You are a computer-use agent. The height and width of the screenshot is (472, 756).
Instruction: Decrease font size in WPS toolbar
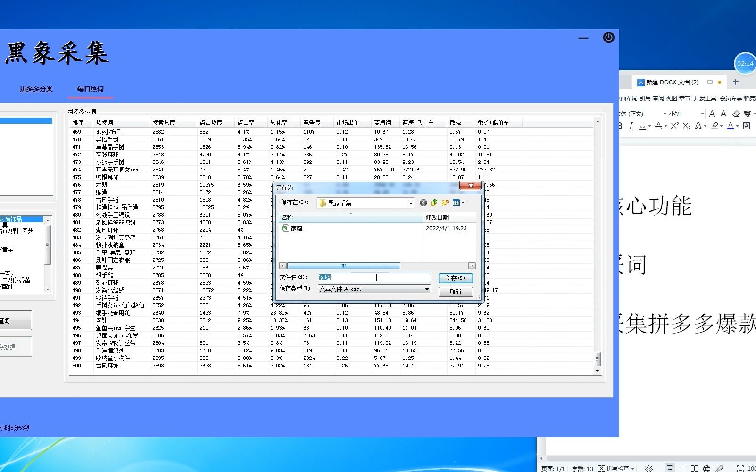tap(724, 114)
